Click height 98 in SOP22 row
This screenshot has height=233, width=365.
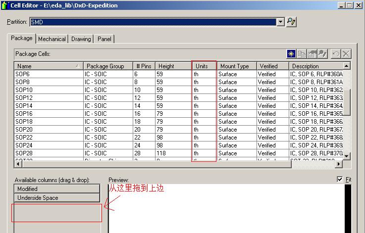coord(159,138)
